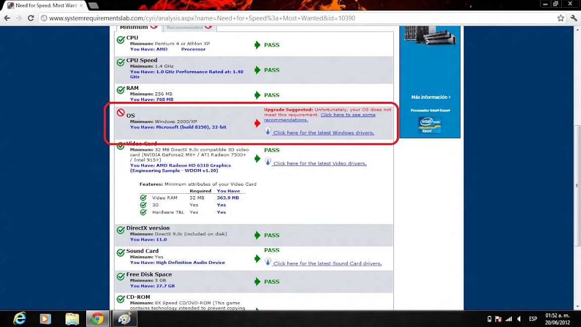Switch to the Minimum requirements tab
Viewport: 581px width, 327px height.
138,27
